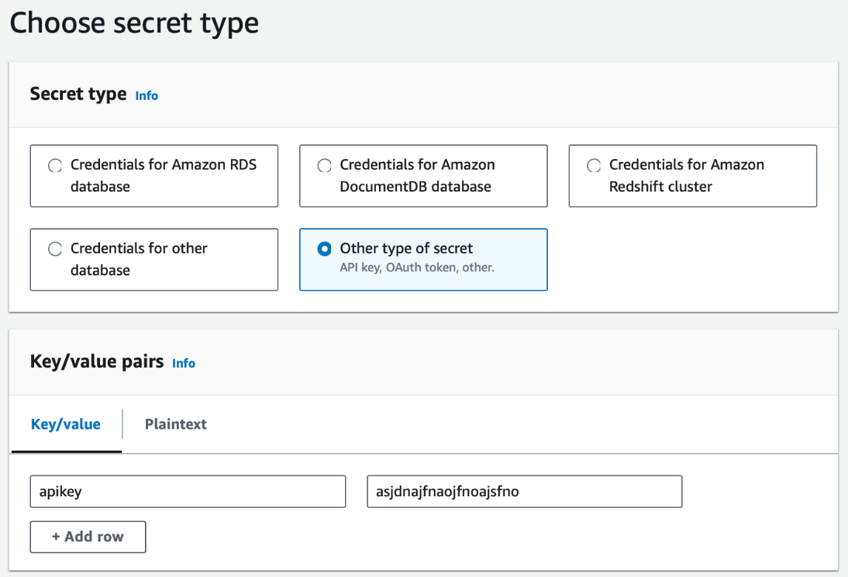The height and width of the screenshot is (577, 848).
Task: Select Credentials for Amazon RDS database radio button
Action: click(x=54, y=165)
